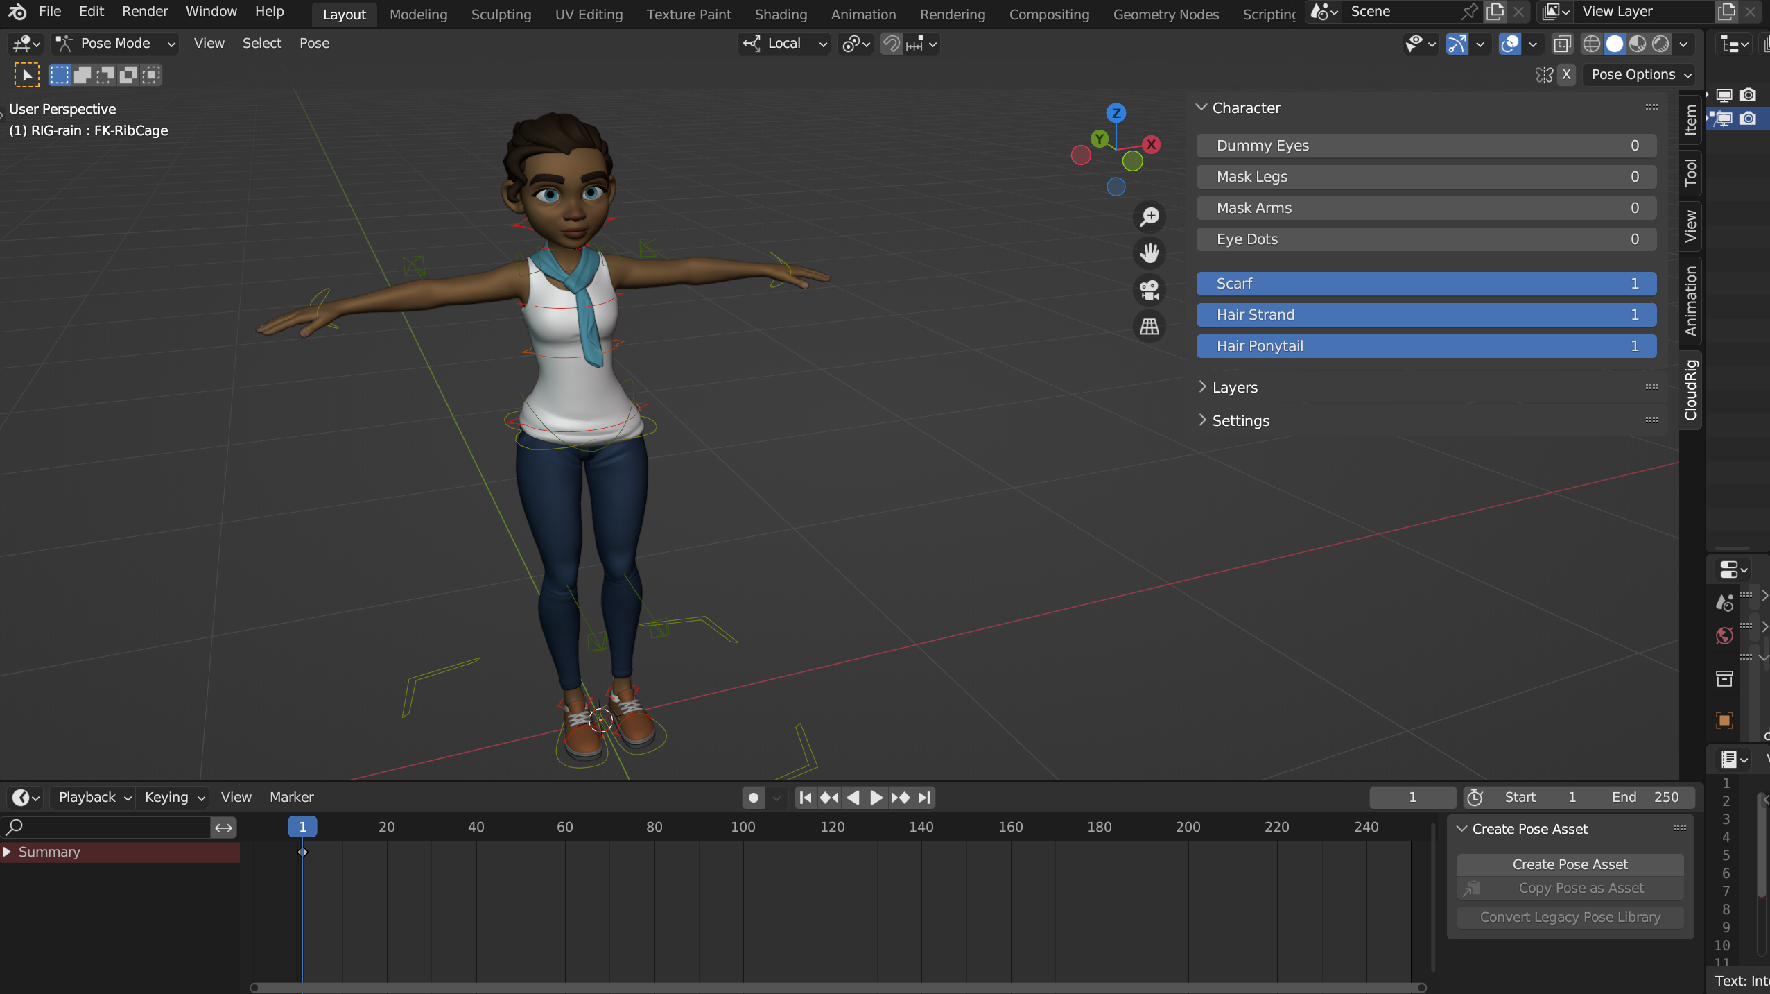Viewport: 1770px width, 994px height.
Task: Open the Local transform orientation dropdown
Action: tap(784, 44)
